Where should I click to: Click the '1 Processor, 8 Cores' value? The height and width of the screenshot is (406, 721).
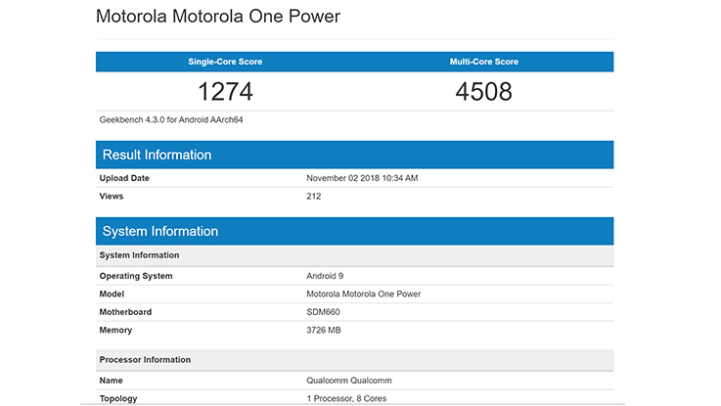[346, 398]
